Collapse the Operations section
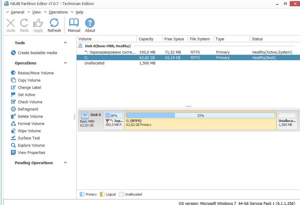300x205 pixels. click(x=65, y=63)
